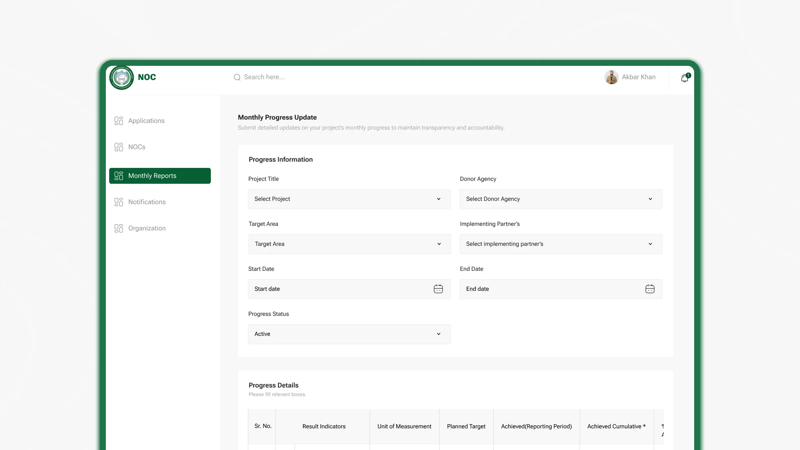Click the NOC organization logo emblem
Screen dimensions: 800x450
121,77
